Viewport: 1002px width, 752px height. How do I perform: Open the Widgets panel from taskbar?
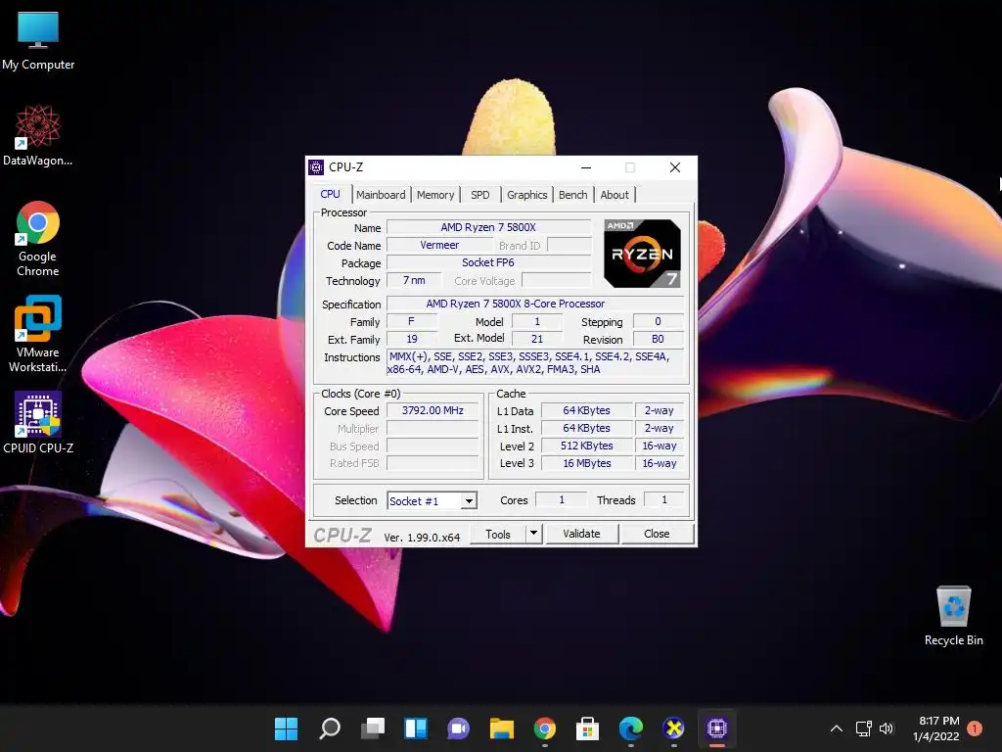(415, 728)
